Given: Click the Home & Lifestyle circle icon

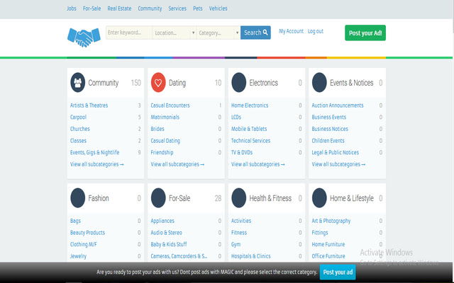Looking at the screenshot, I should 319,198.
